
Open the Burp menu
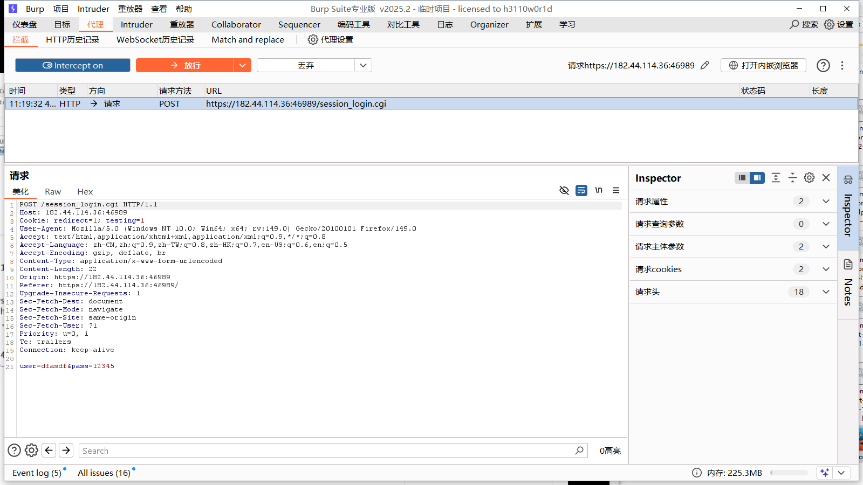(35, 9)
